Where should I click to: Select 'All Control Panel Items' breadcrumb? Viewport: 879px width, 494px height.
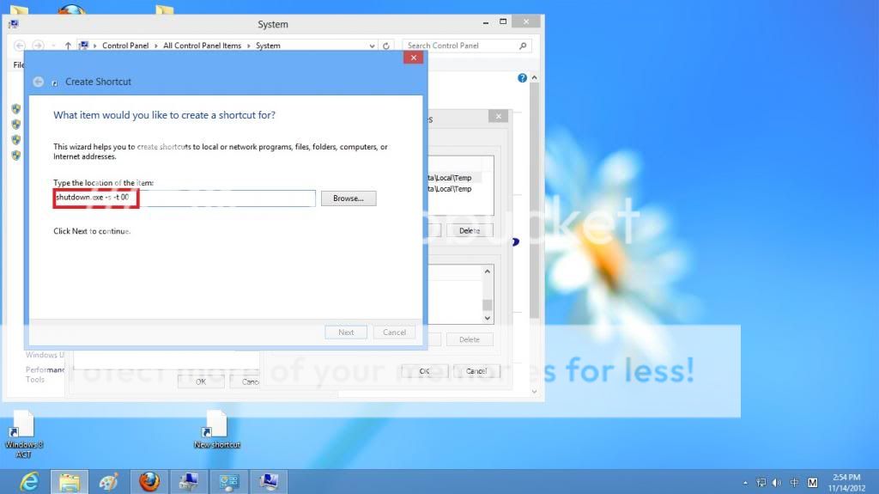click(x=202, y=46)
